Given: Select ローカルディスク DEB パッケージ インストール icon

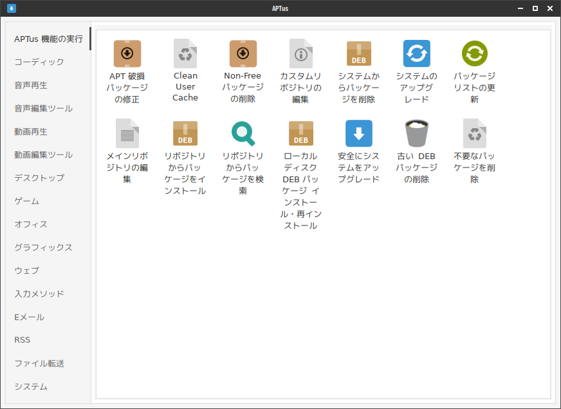Looking at the screenshot, I should 301,133.
